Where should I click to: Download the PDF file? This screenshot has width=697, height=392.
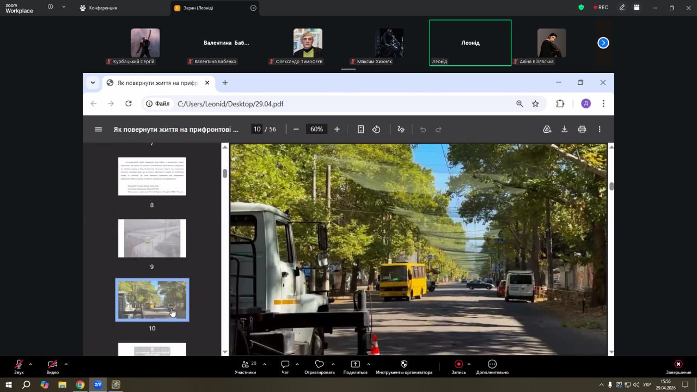point(565,129)
